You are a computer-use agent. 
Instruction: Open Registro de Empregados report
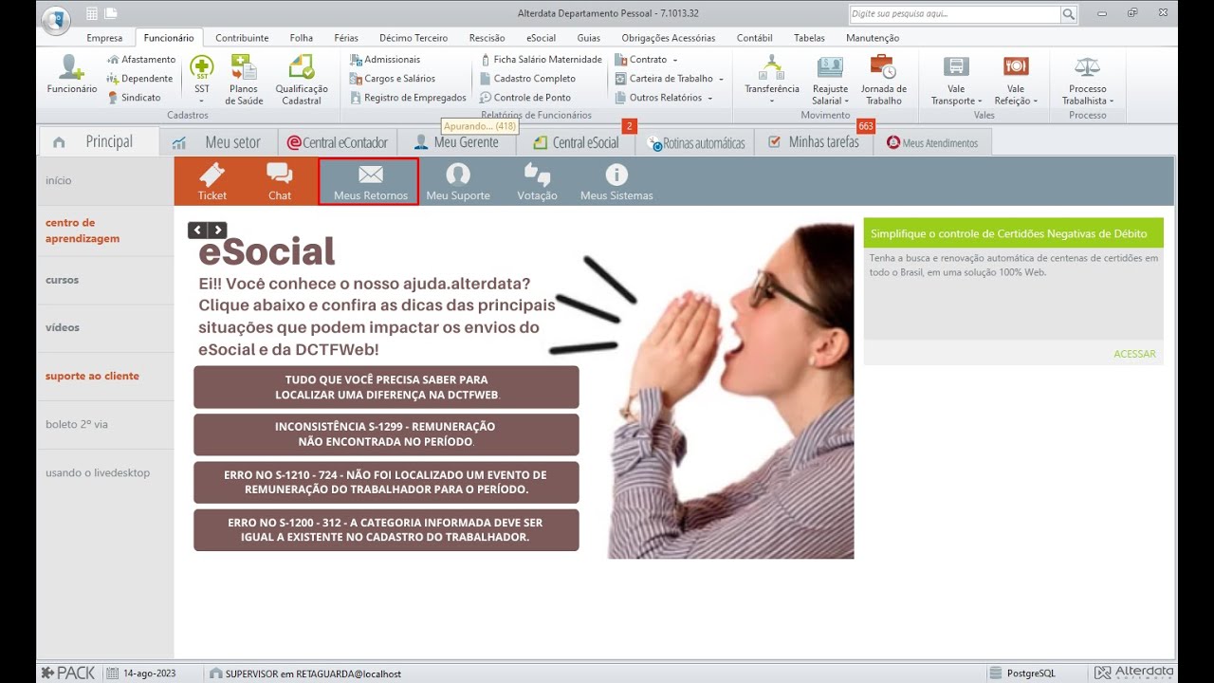[x=408, y=98]
